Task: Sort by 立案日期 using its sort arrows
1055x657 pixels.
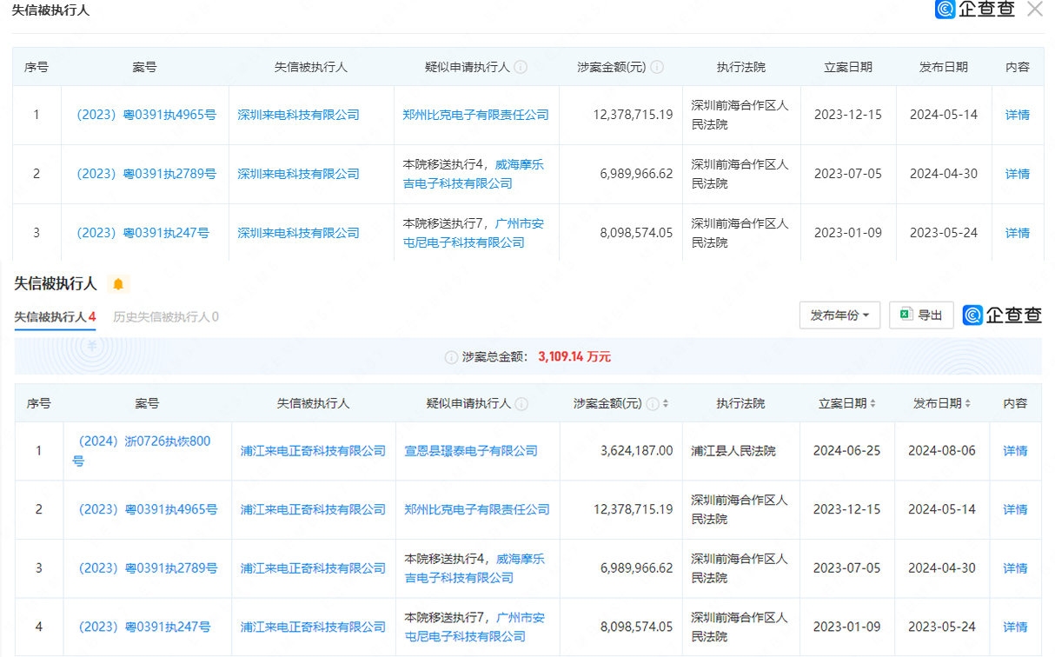Action: 873,404
